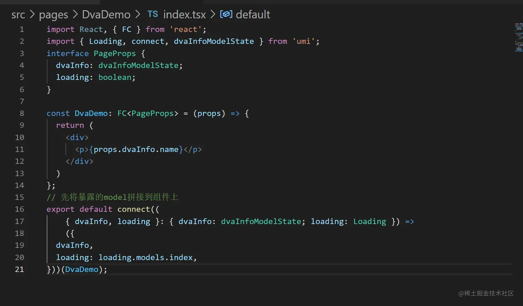This screenshot has width=523, height=306.
Task: Click the 'react' string on line 1
Action: point(185,29)
